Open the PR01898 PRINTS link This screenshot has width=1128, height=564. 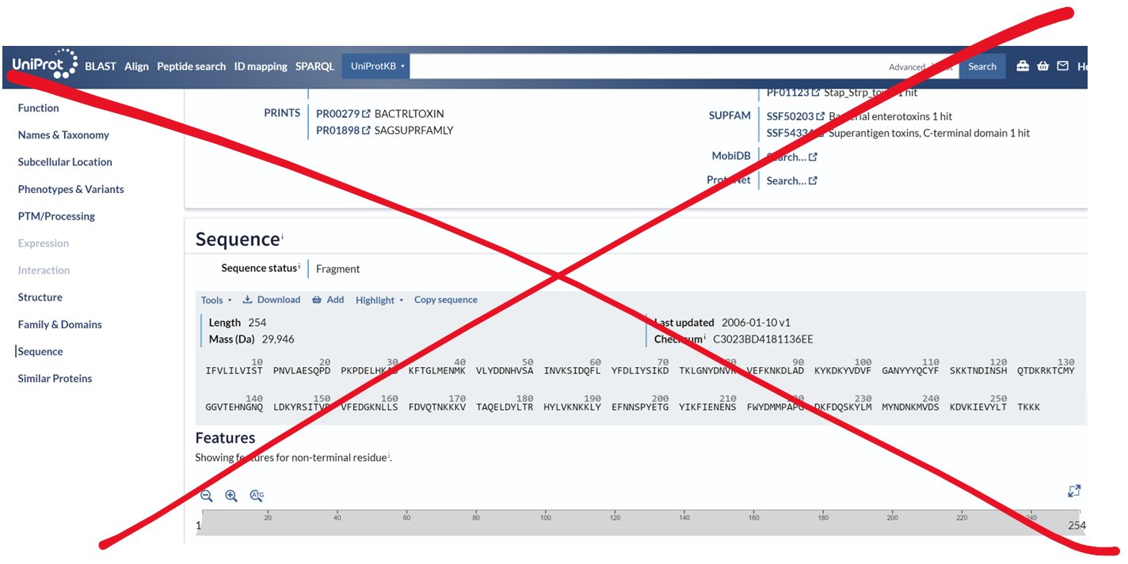pyautogui.click(x=343, y=131)
